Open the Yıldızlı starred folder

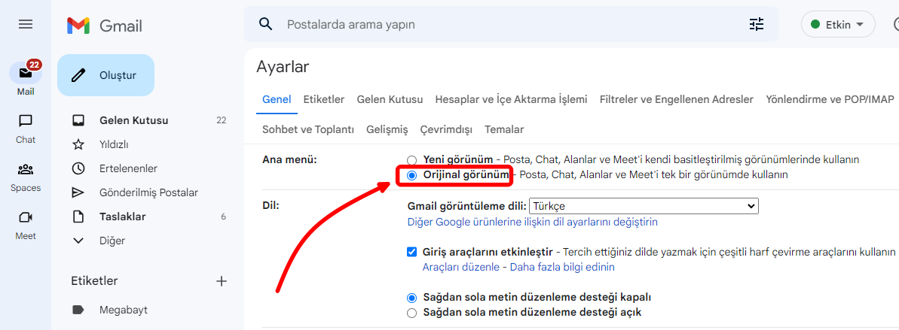(x=114, y=144)
